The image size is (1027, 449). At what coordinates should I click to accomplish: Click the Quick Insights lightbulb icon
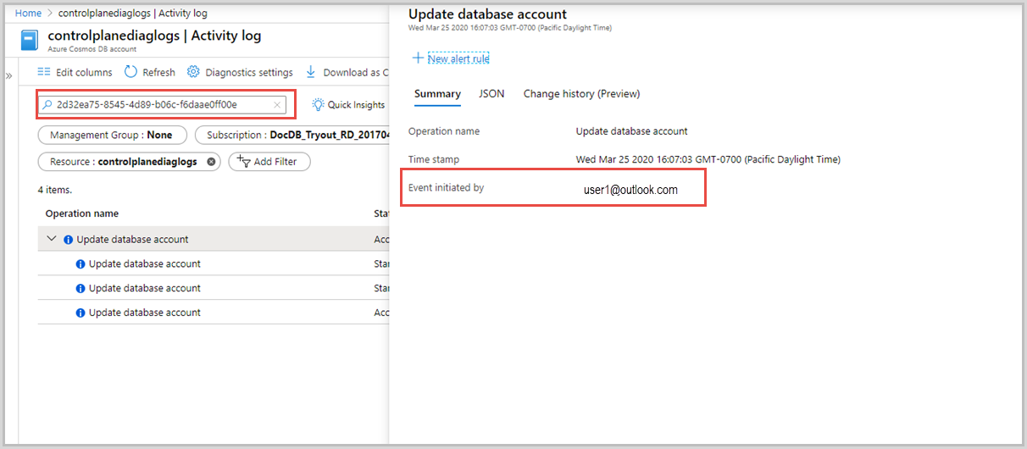click(x=318, y=105)
